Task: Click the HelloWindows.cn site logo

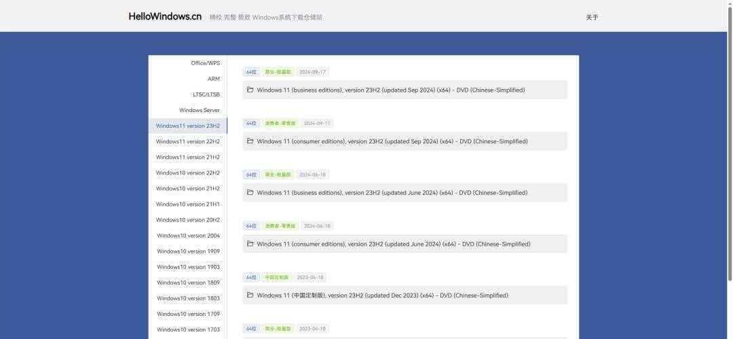Action: 165,16
